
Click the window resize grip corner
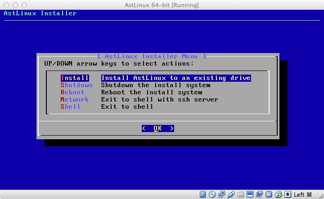pyautogui.click(x=321, y=196)
